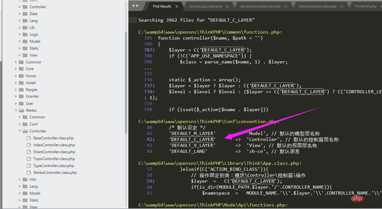Close the VersionGenerate.class.php tab
This screenshot has height=209, width=382.
286,6
